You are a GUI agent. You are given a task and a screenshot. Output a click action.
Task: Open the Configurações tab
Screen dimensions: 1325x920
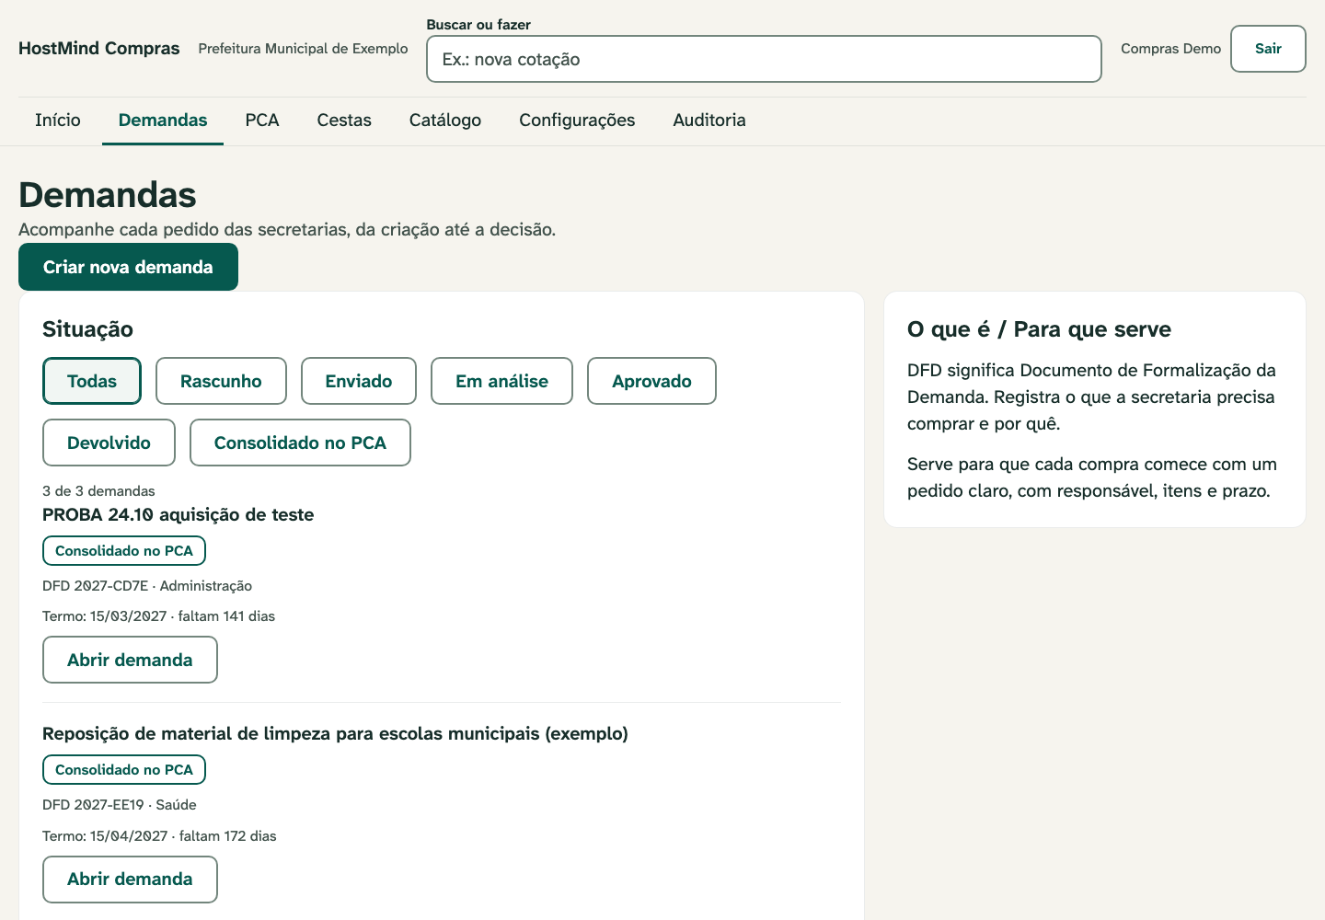pyautogui.click(x=577, y=121)
